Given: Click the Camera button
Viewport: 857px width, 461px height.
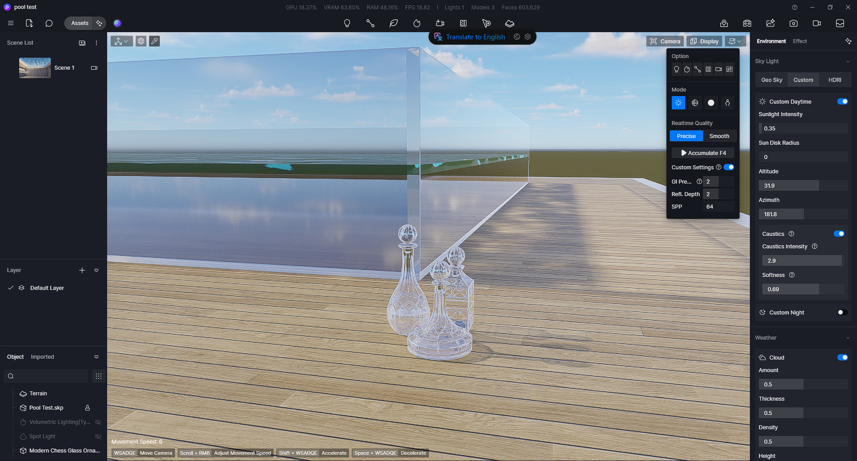Looking at the screenshot, I should pyautogui.click(x=665, y=41).
